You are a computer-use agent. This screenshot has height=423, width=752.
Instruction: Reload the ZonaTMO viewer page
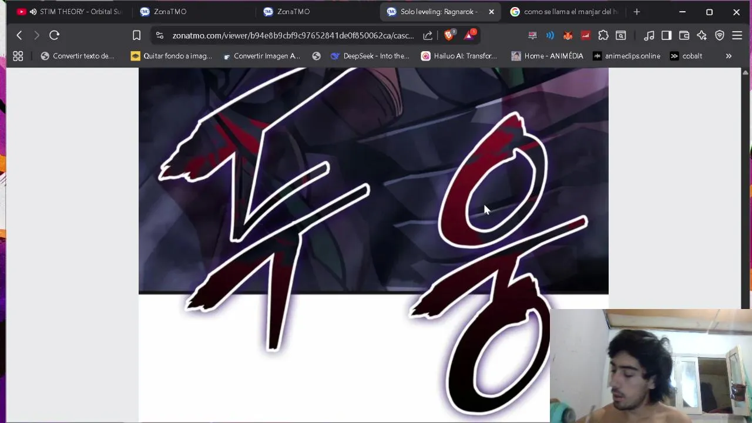click(54, 35)
